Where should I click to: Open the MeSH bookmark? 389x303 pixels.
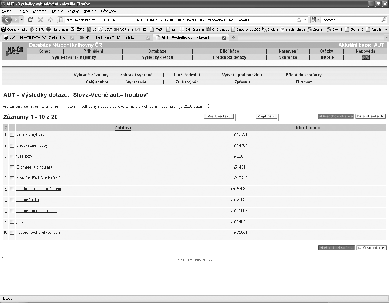[157, 29]
